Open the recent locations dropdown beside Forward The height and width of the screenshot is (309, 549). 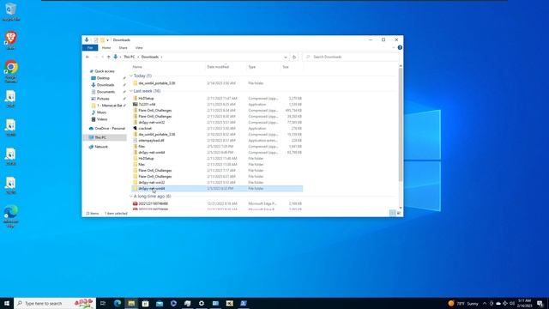[103, 58]
